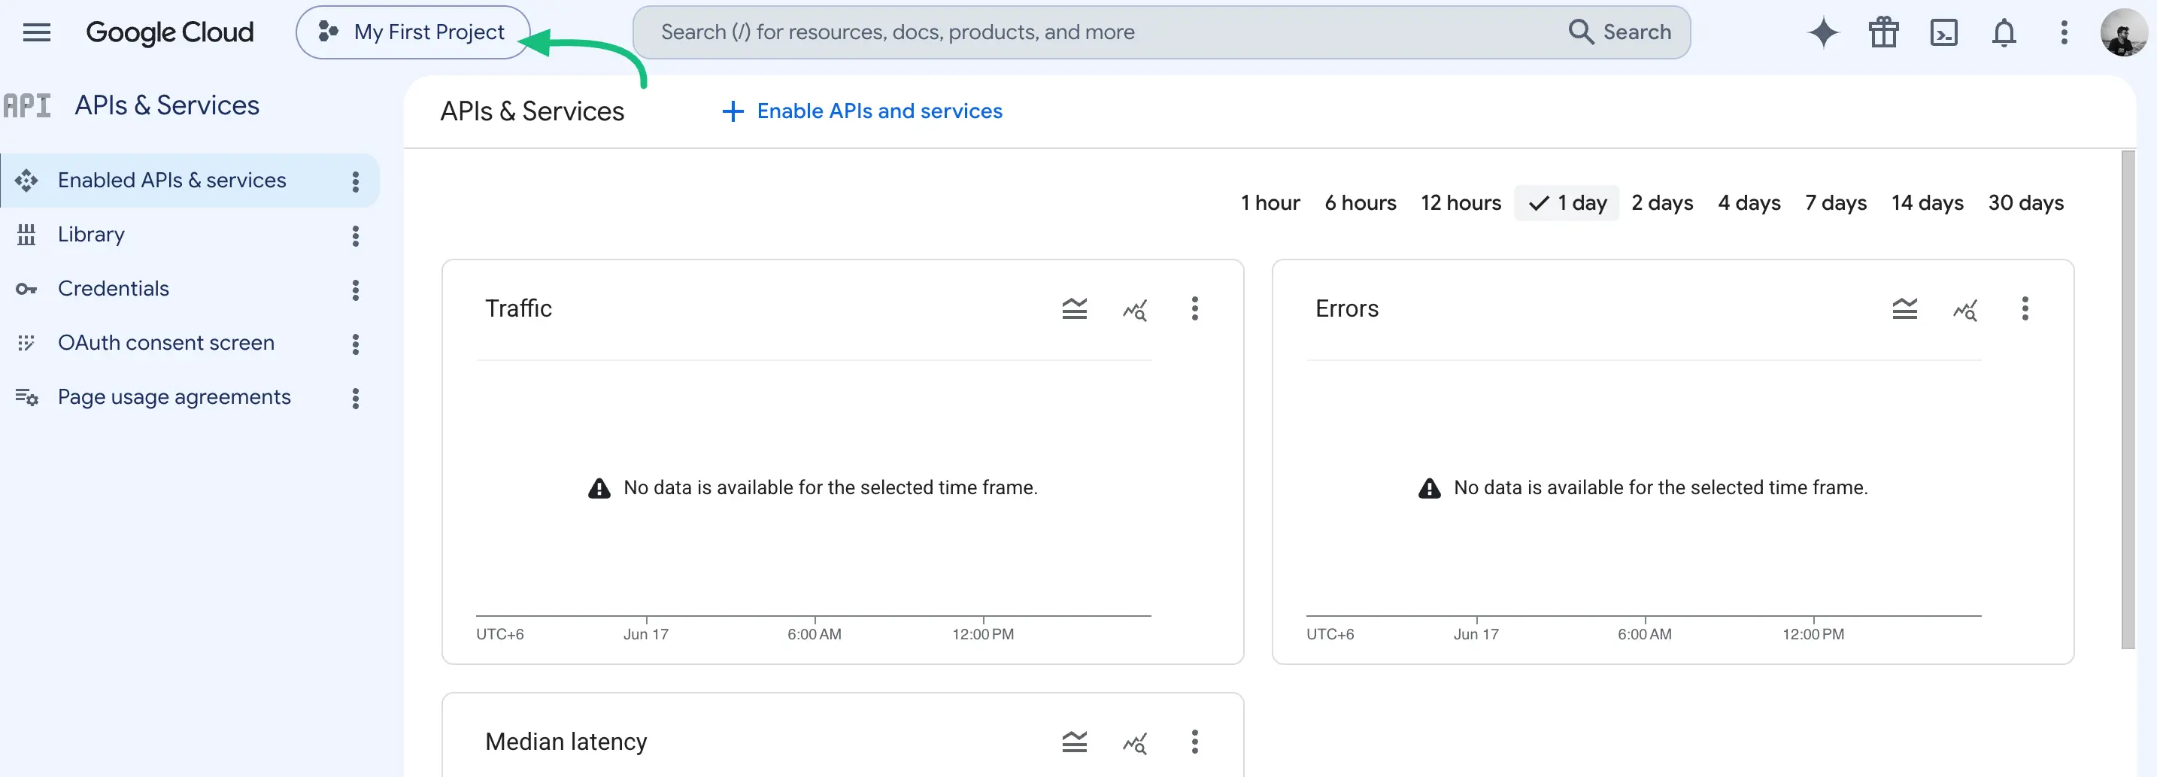Viewport: 2157px width, 777px height.
Task: Open top bar more options menu
Action: pyautogui.click(x=2064, y=32)
